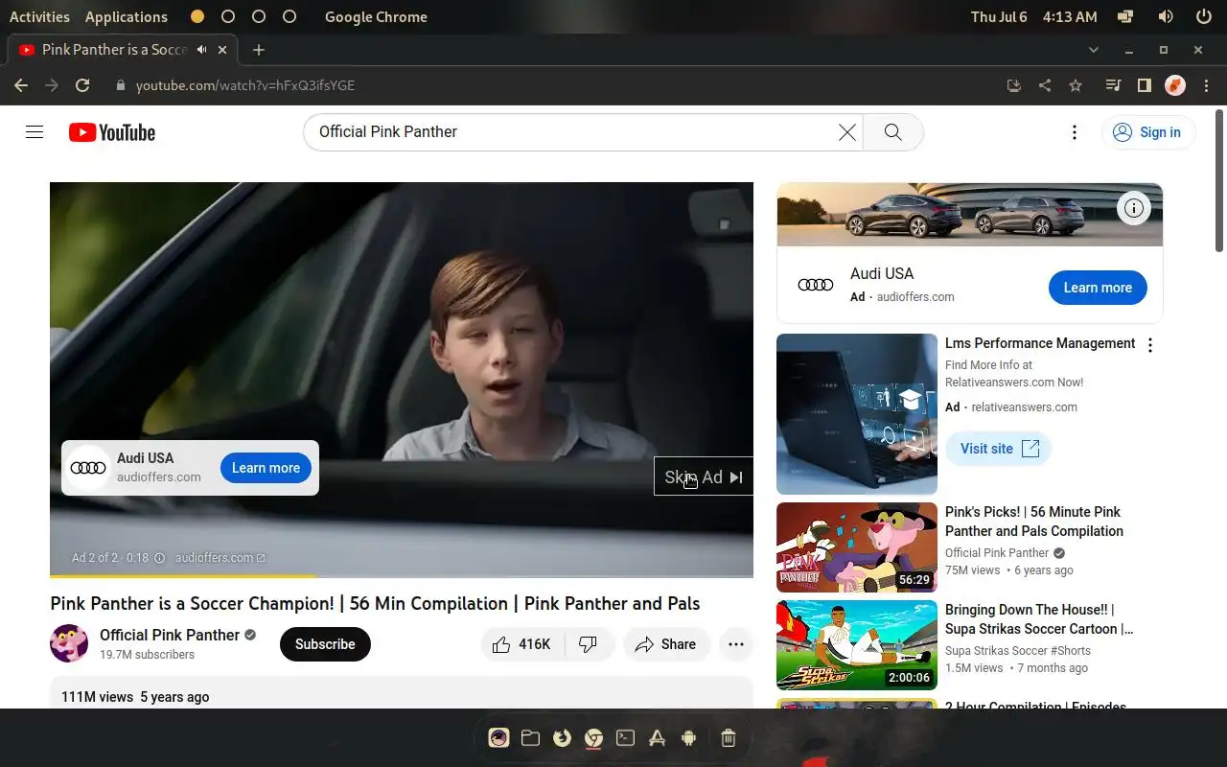Open Activities overview
Screen dimensions: 1227x767
pyautogui.click(x=39, y=16)
